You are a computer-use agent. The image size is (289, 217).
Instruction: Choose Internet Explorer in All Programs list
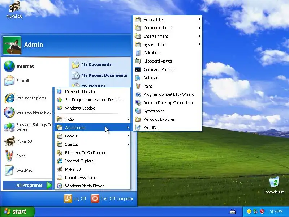click(92, 161)
